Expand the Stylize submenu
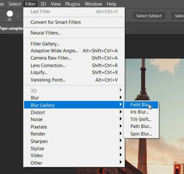 pos(74,149)
